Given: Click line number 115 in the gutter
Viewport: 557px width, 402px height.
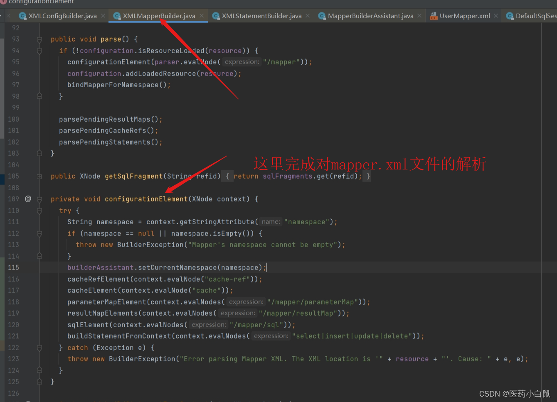Looking at the screenshot, I should [13, 267].
